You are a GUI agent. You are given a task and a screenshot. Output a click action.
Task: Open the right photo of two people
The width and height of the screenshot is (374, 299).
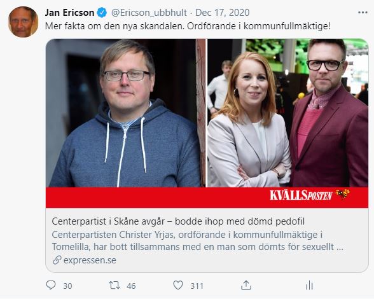click(287, 113)
